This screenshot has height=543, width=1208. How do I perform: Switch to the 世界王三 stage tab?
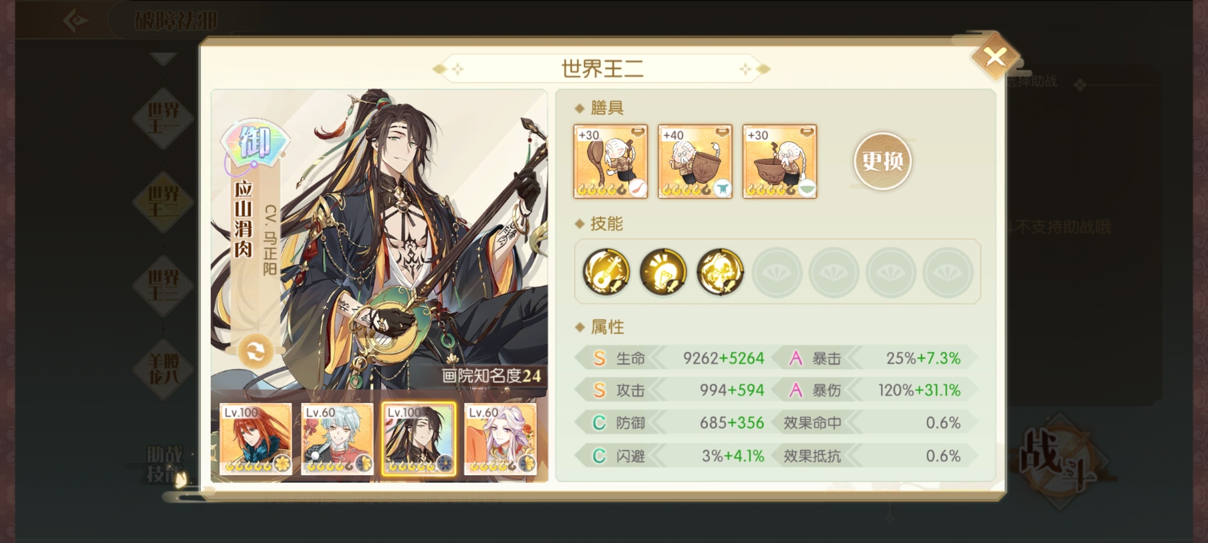[x=163, y=286]
